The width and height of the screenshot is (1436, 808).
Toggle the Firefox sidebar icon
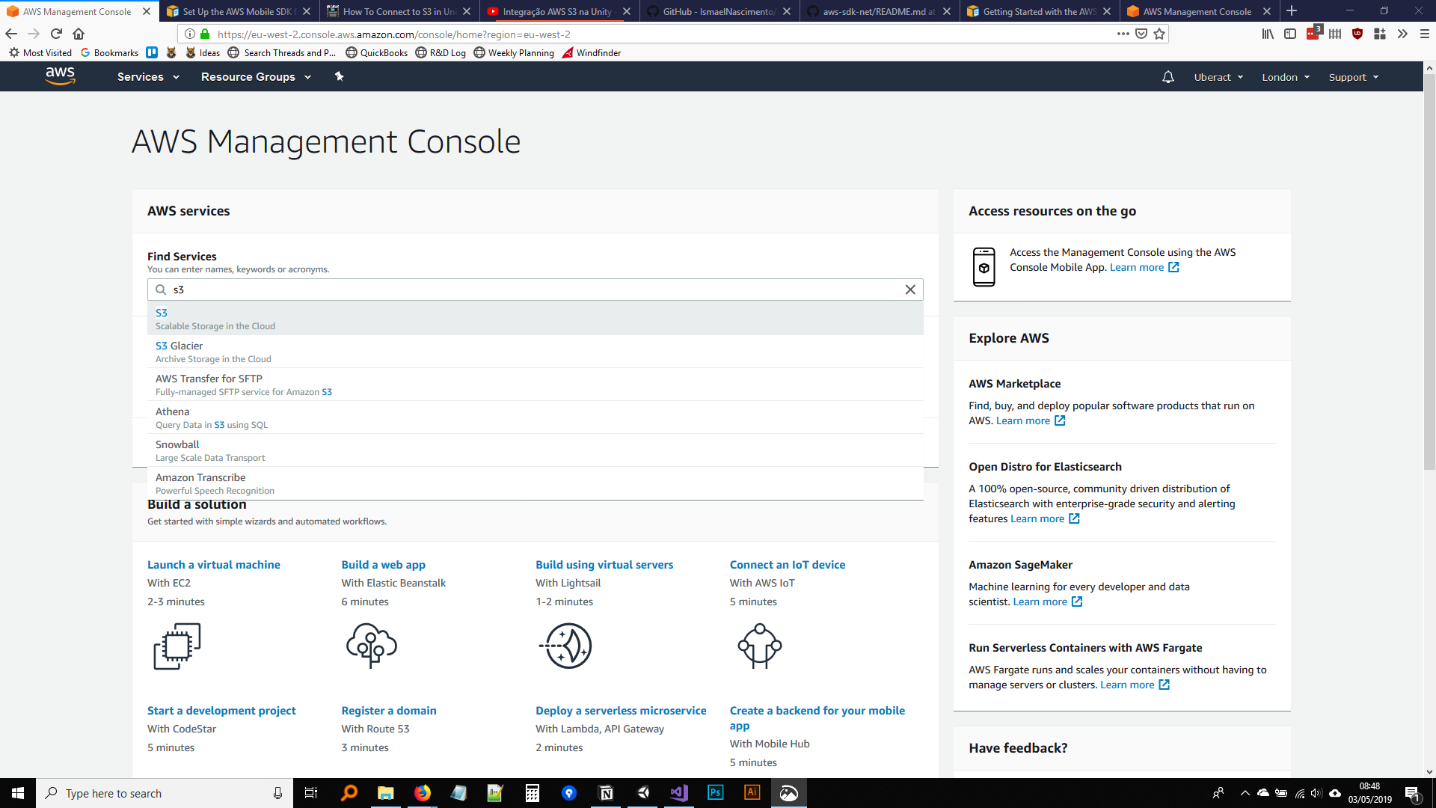point(1290,34)
